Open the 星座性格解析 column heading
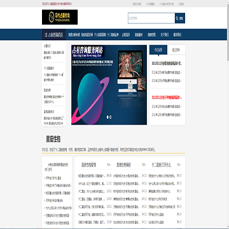229x229 pixels. (124, 165)
